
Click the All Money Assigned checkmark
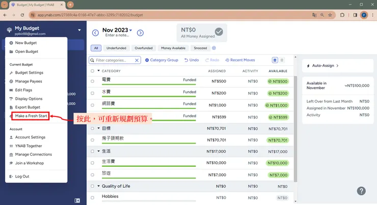click(x=219, y=32)
